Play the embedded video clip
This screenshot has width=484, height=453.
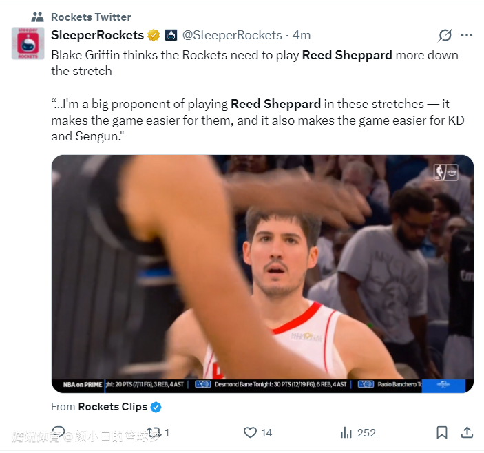click(262, 273)
